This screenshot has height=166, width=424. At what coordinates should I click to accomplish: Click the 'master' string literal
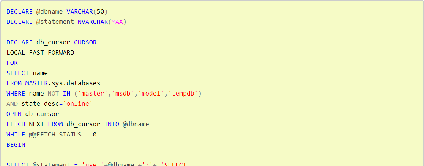click(x=93, y=93)
